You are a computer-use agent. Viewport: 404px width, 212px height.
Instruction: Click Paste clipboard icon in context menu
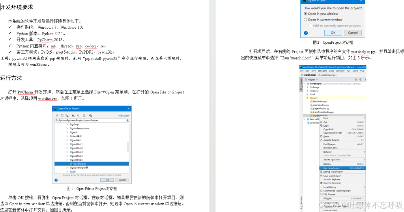[321, 136]
